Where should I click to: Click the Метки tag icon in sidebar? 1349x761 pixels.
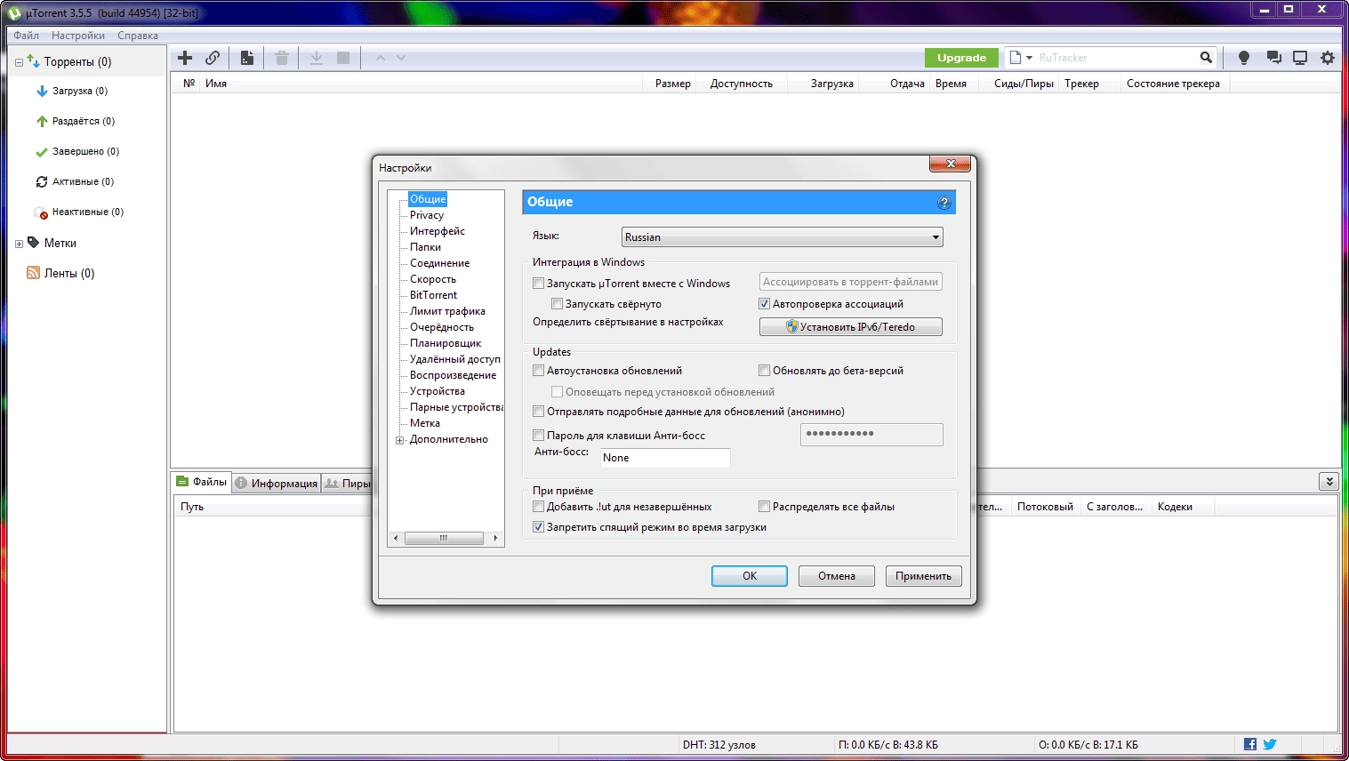[x=33, y=243]
